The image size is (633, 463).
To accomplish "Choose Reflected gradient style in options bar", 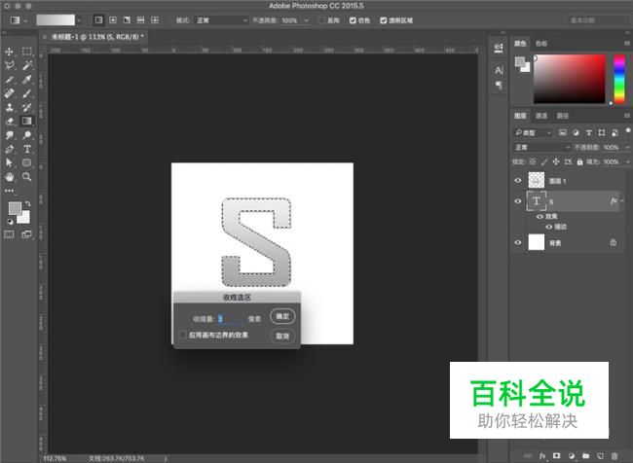I will tap(140, 19).
